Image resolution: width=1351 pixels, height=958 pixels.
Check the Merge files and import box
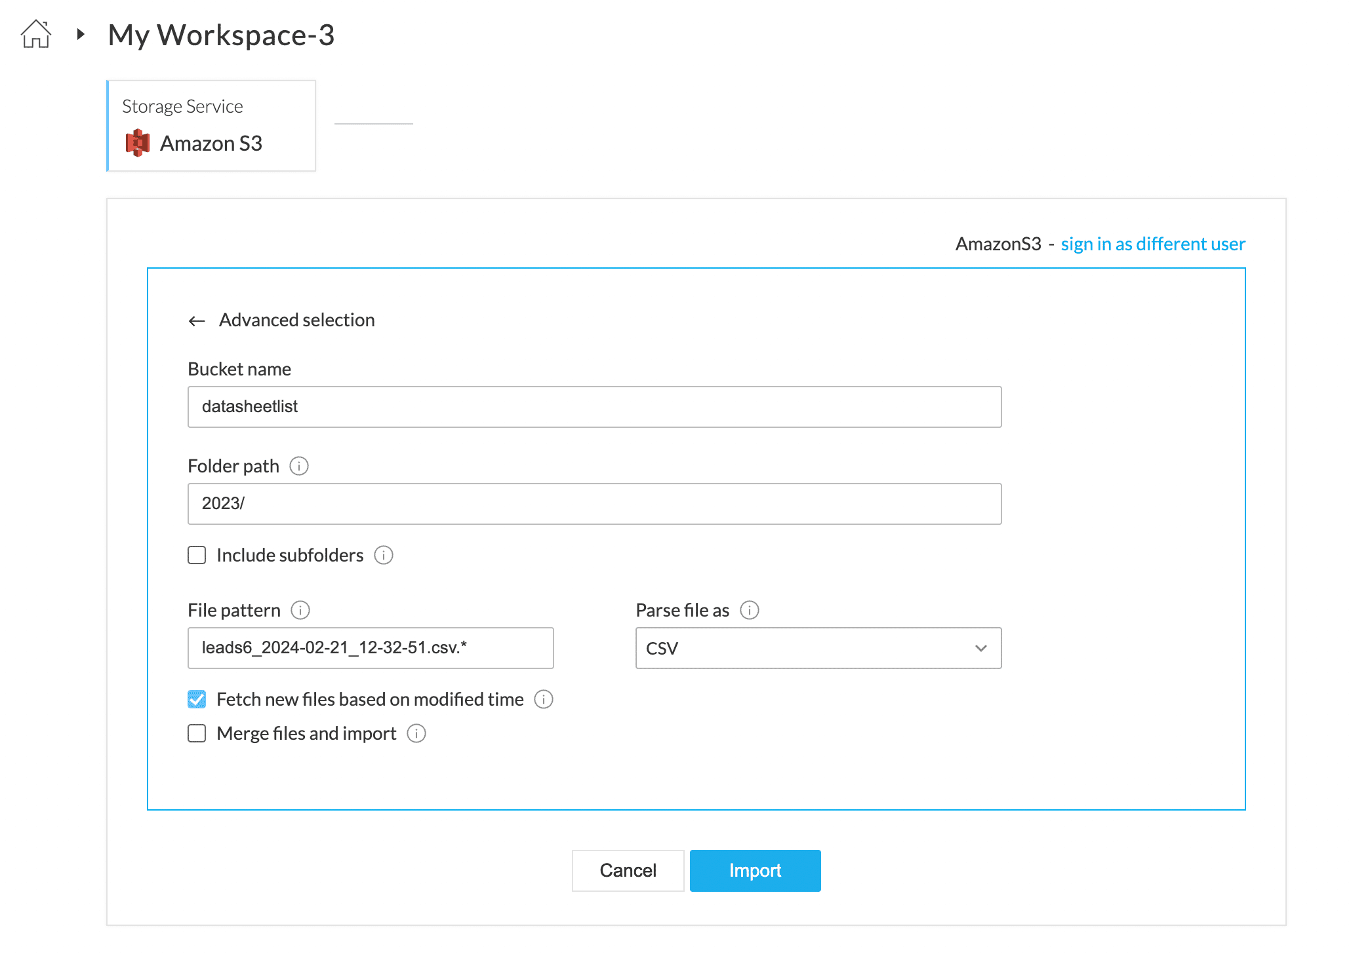(197, 733)
